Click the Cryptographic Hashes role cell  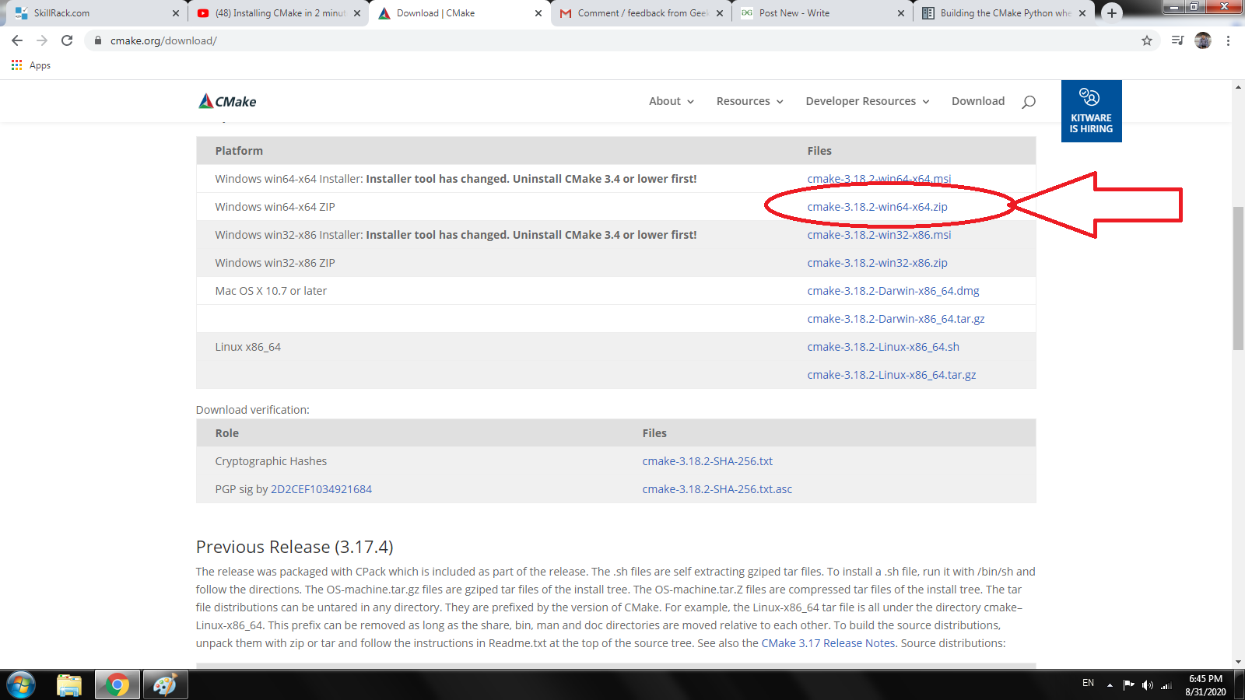(271, 461)
